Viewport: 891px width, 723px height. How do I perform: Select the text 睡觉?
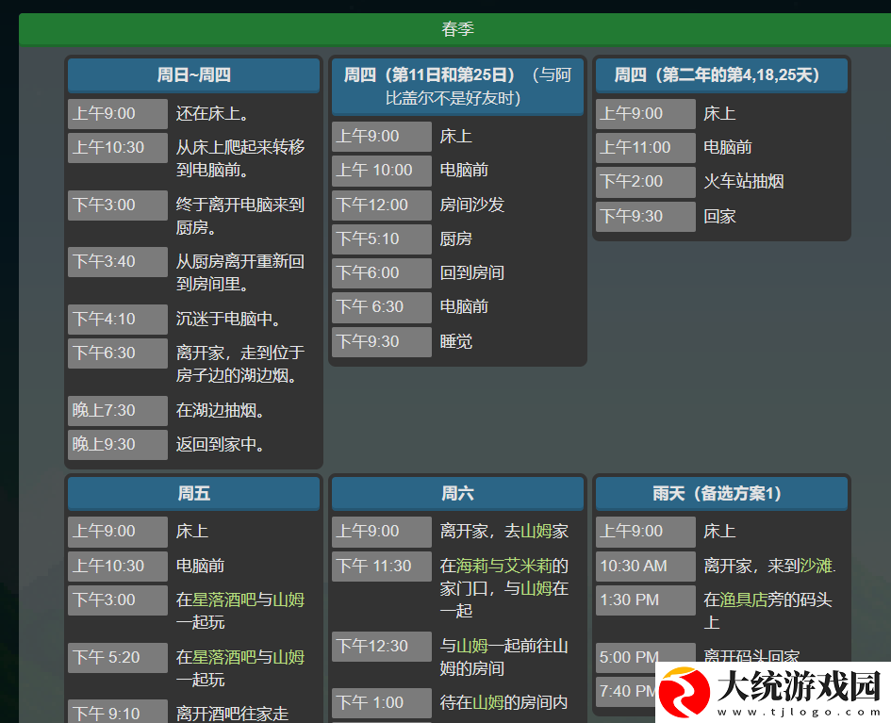(x=455, y=341)
